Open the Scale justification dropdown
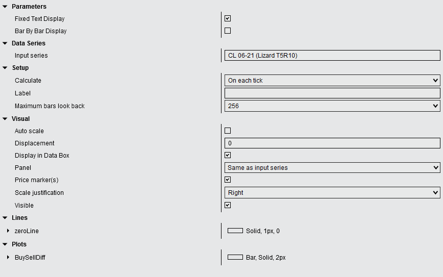Viewport: 443px width, 277px height. [x=333, y=193]
